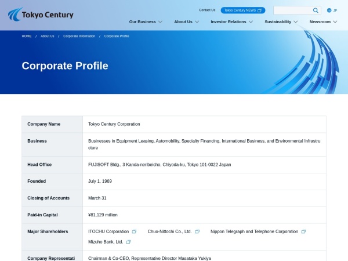Focus the site search field

(293, 10)
